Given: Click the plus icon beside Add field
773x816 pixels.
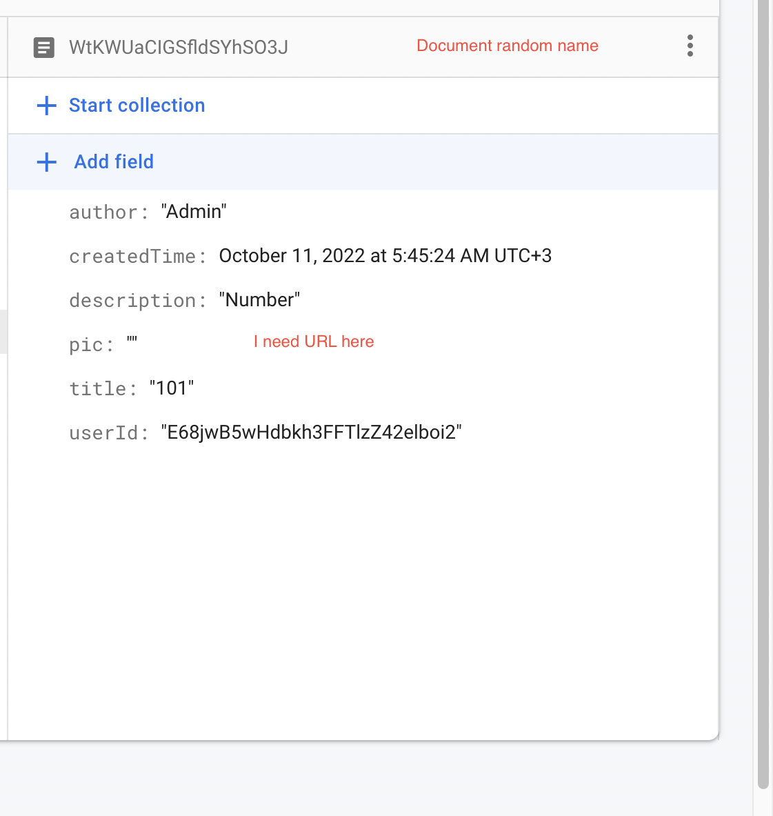Looking at the screenshot, I should (46, 162).
